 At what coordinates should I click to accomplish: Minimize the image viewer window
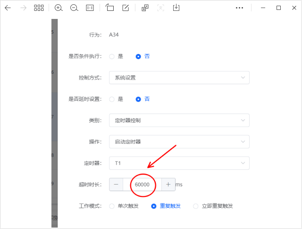(x=263, y=8)
